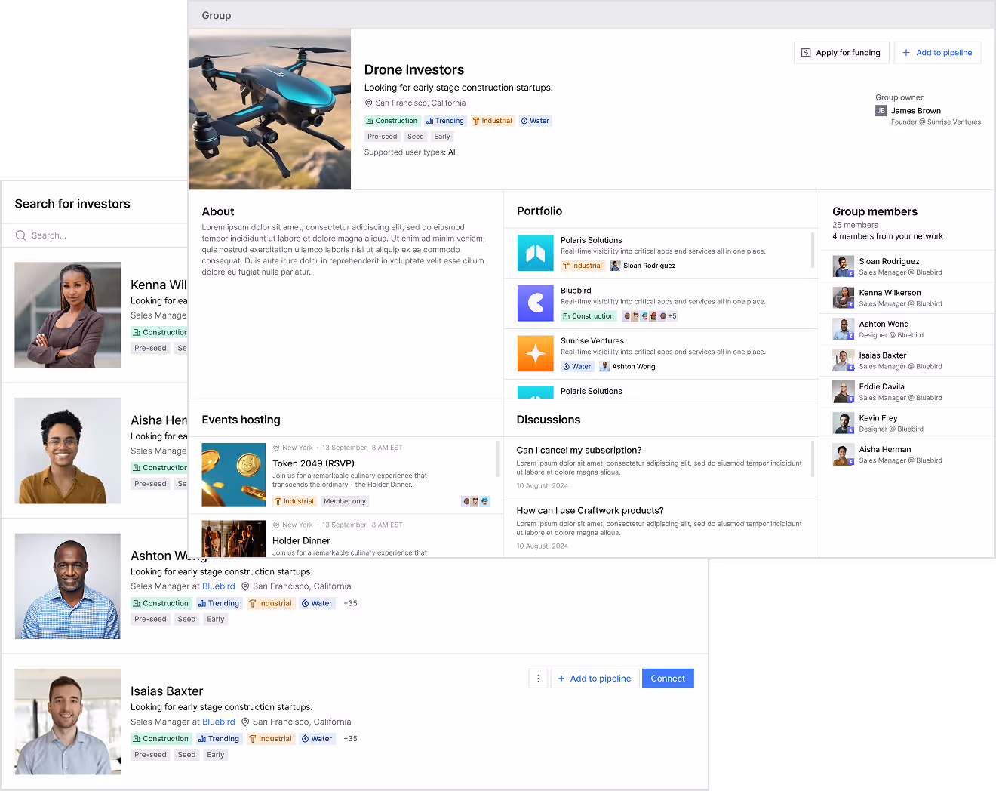Select group member Ashton Wong
The image size is (996, 791).
click(x=906, y=329)
